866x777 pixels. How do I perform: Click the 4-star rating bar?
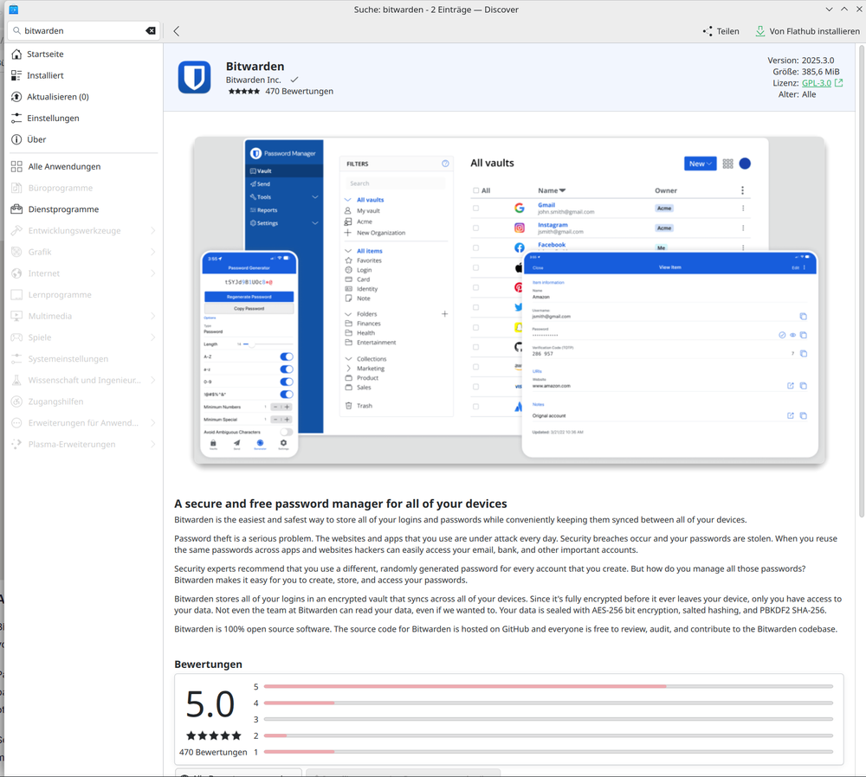click(x=548, y=703)
